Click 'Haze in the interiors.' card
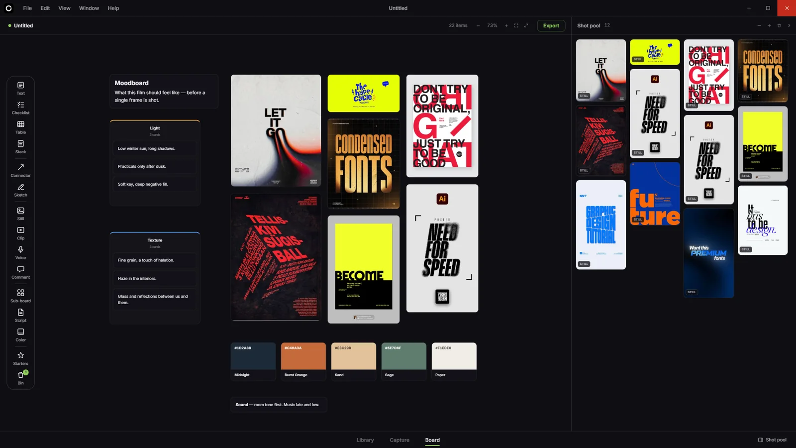 coord(154,278)
